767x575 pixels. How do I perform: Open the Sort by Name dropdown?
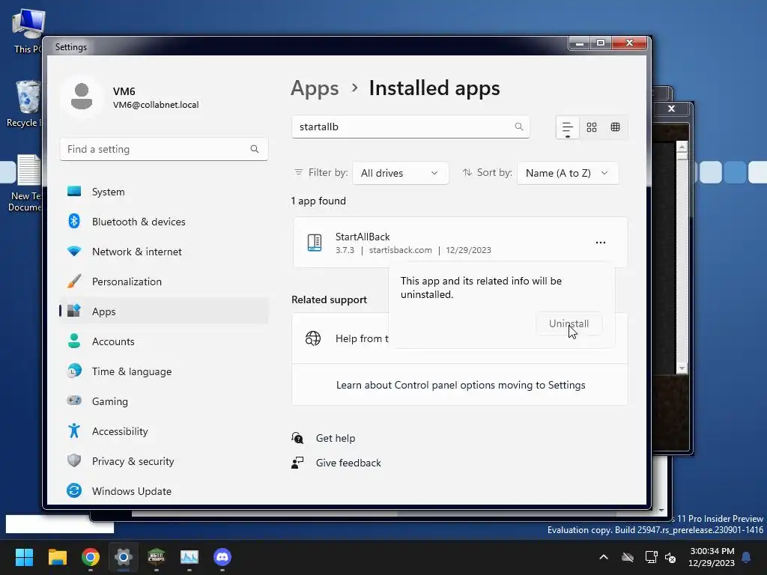(x=568, y=173)
